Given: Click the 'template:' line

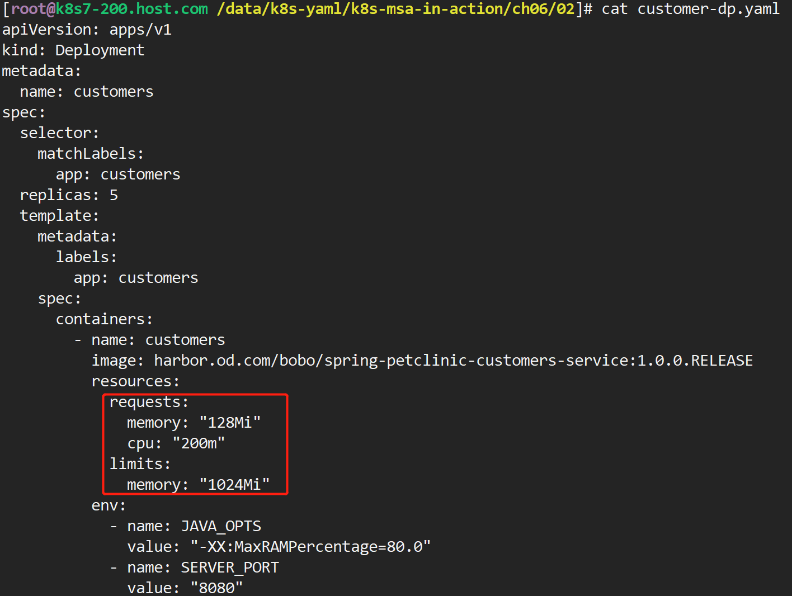Looking at the screenshot, I should coord(60,216).
